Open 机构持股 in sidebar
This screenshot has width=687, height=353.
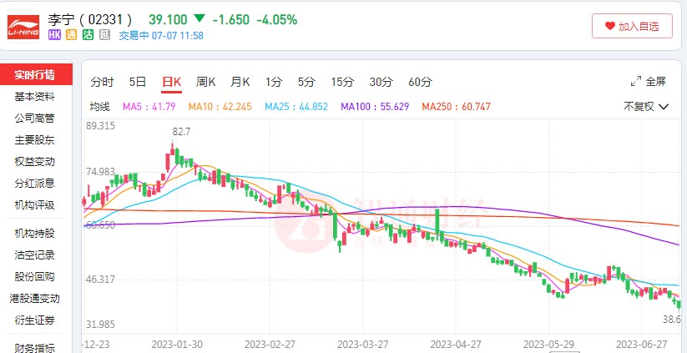(34, 234)
